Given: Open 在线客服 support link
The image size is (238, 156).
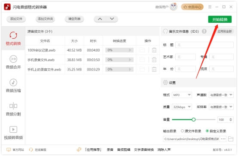Looking at the screenshot, I should (x=37, y=150).
